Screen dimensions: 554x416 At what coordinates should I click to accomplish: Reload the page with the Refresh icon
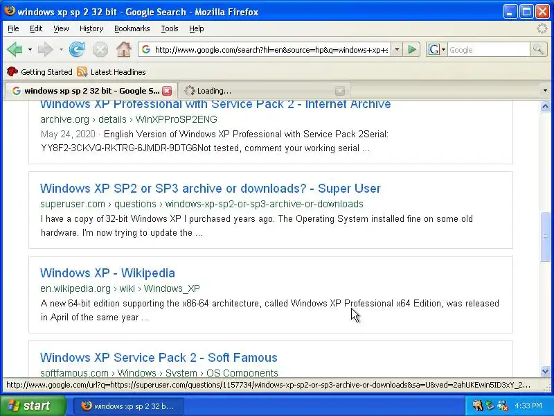pos(77,49)
